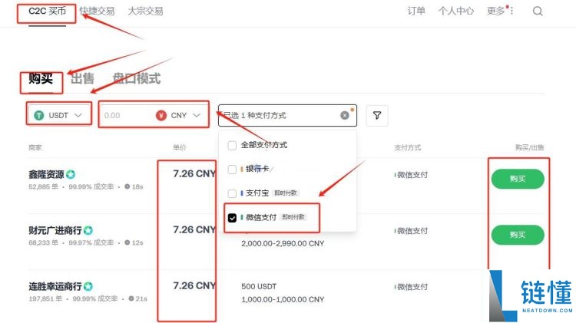Click verified badge next to 鑫隆资源
576x323 pixels.
click(x=71, y=174)
